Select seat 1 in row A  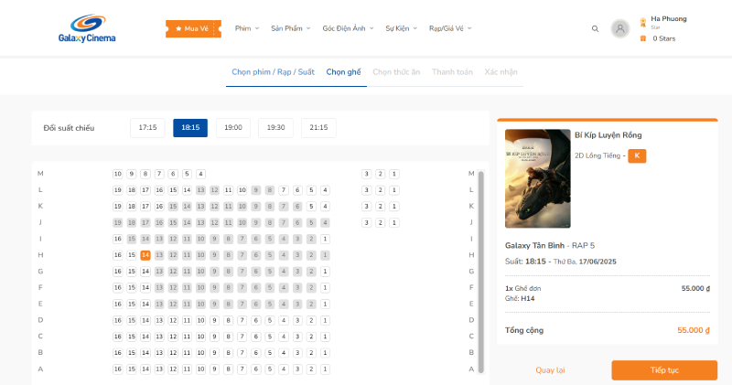[x=325, y=369]
